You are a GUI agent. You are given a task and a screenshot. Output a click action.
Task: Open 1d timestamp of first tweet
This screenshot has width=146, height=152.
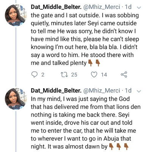tap(128, 7)
